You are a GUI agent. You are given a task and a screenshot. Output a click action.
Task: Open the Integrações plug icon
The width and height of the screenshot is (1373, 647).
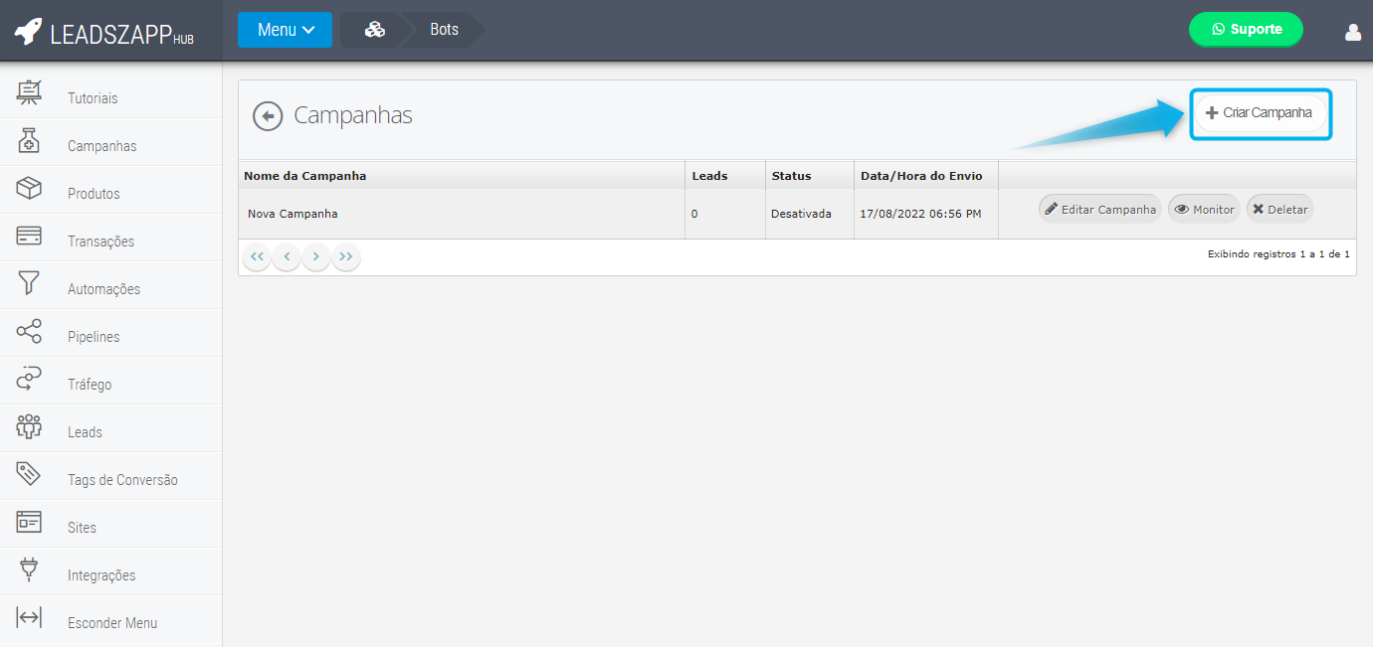pyautogui.click(x=29, y=570)
